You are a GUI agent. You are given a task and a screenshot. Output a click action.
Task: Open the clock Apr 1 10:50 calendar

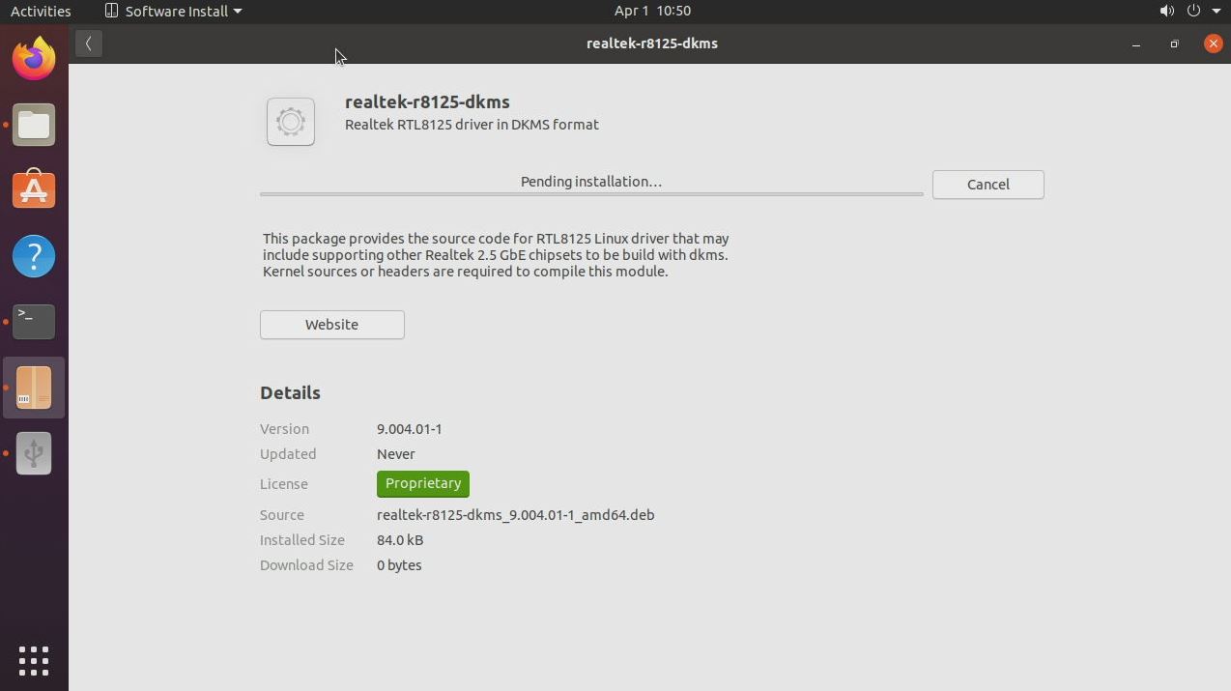[652, 11]
